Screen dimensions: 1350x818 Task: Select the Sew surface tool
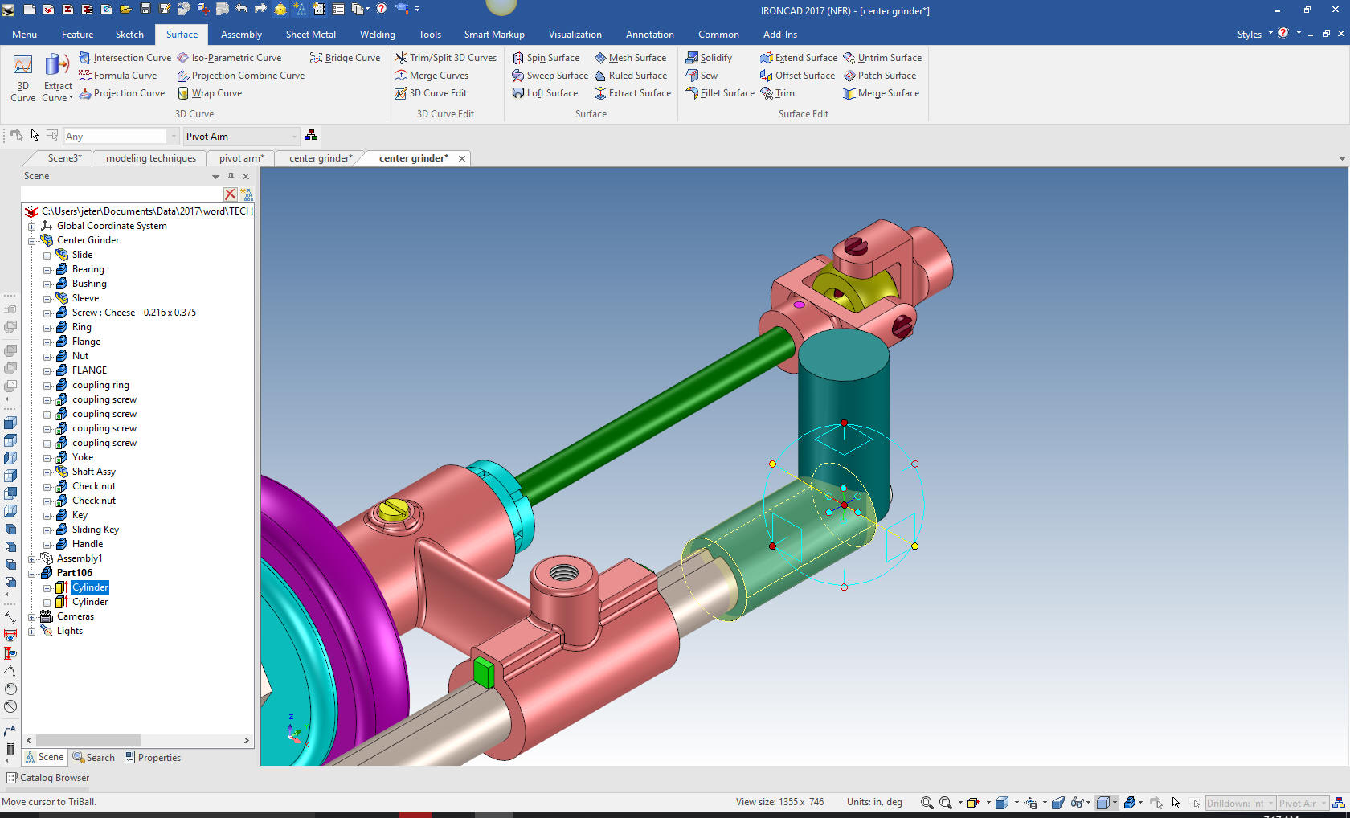702,76
